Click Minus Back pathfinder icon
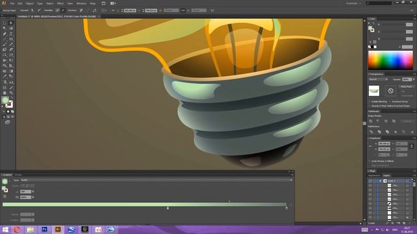The width and height of the screenshot is (417, 234). (412, 132)
